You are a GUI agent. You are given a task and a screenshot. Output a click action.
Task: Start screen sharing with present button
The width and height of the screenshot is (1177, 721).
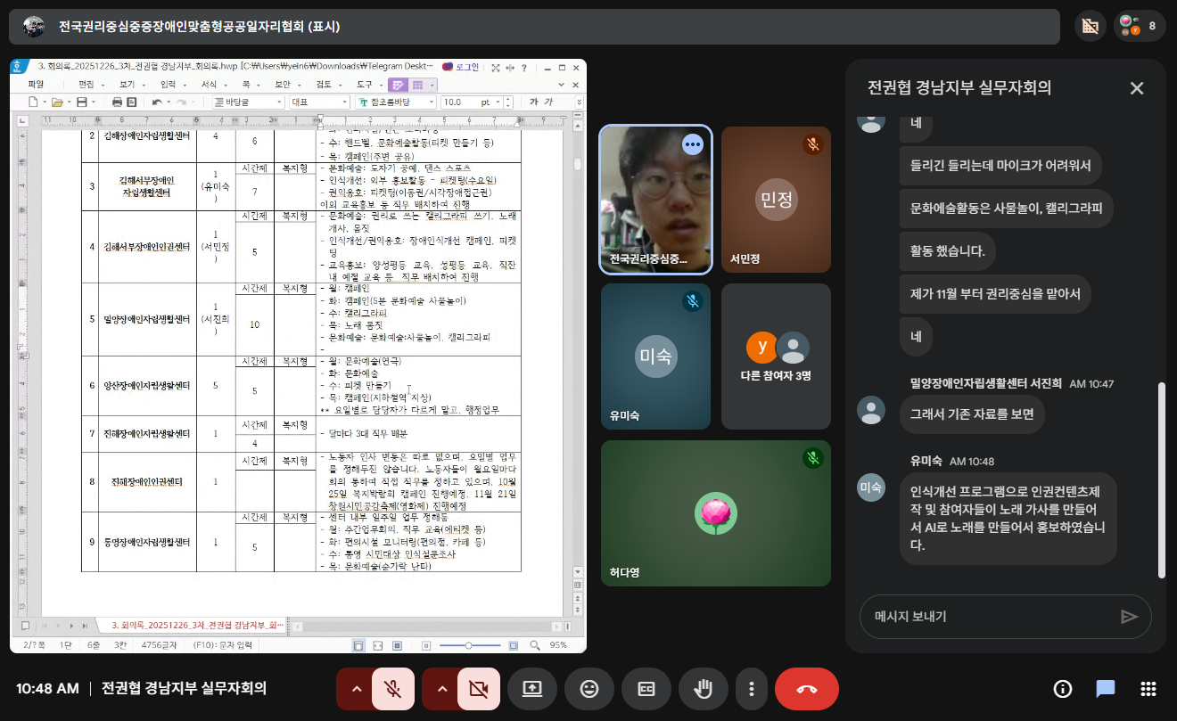pos(532,689)
